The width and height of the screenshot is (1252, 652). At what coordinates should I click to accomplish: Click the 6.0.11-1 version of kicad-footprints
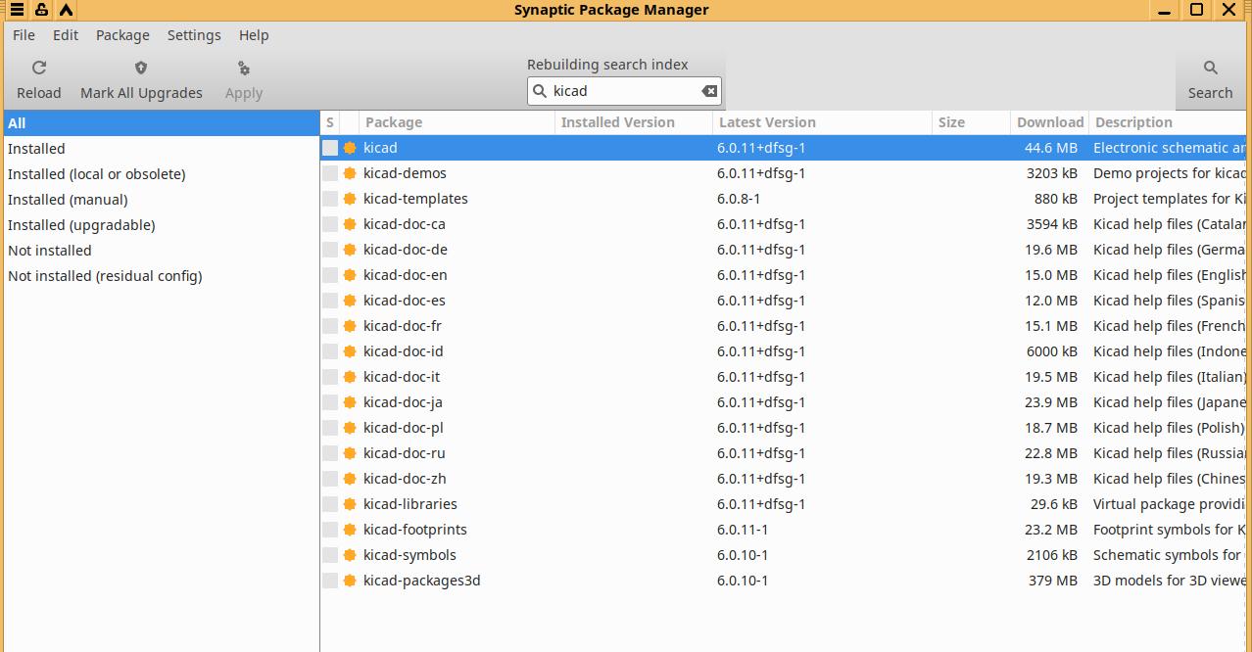[743, 530]
